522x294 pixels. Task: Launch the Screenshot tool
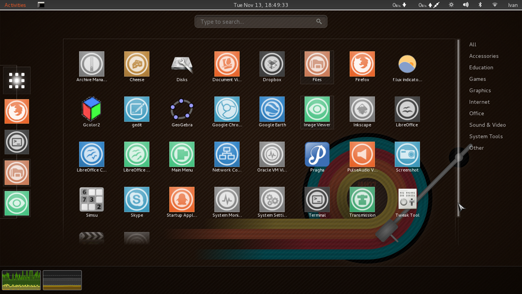pos(407,157)
